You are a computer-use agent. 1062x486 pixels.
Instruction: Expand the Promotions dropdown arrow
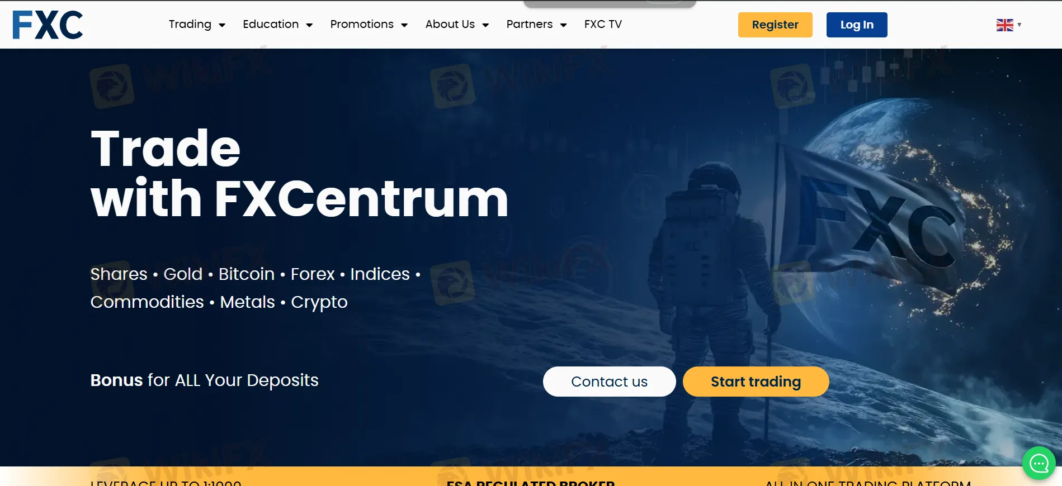click(x=404, y=25)
